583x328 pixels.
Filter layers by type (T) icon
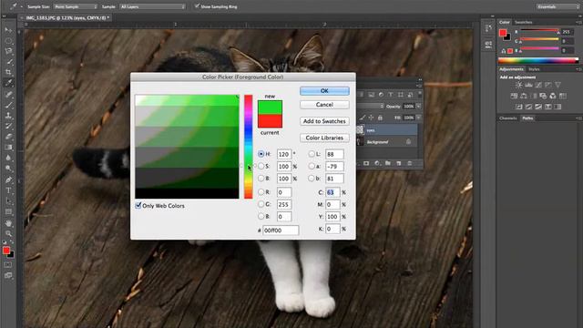(391, 95)
